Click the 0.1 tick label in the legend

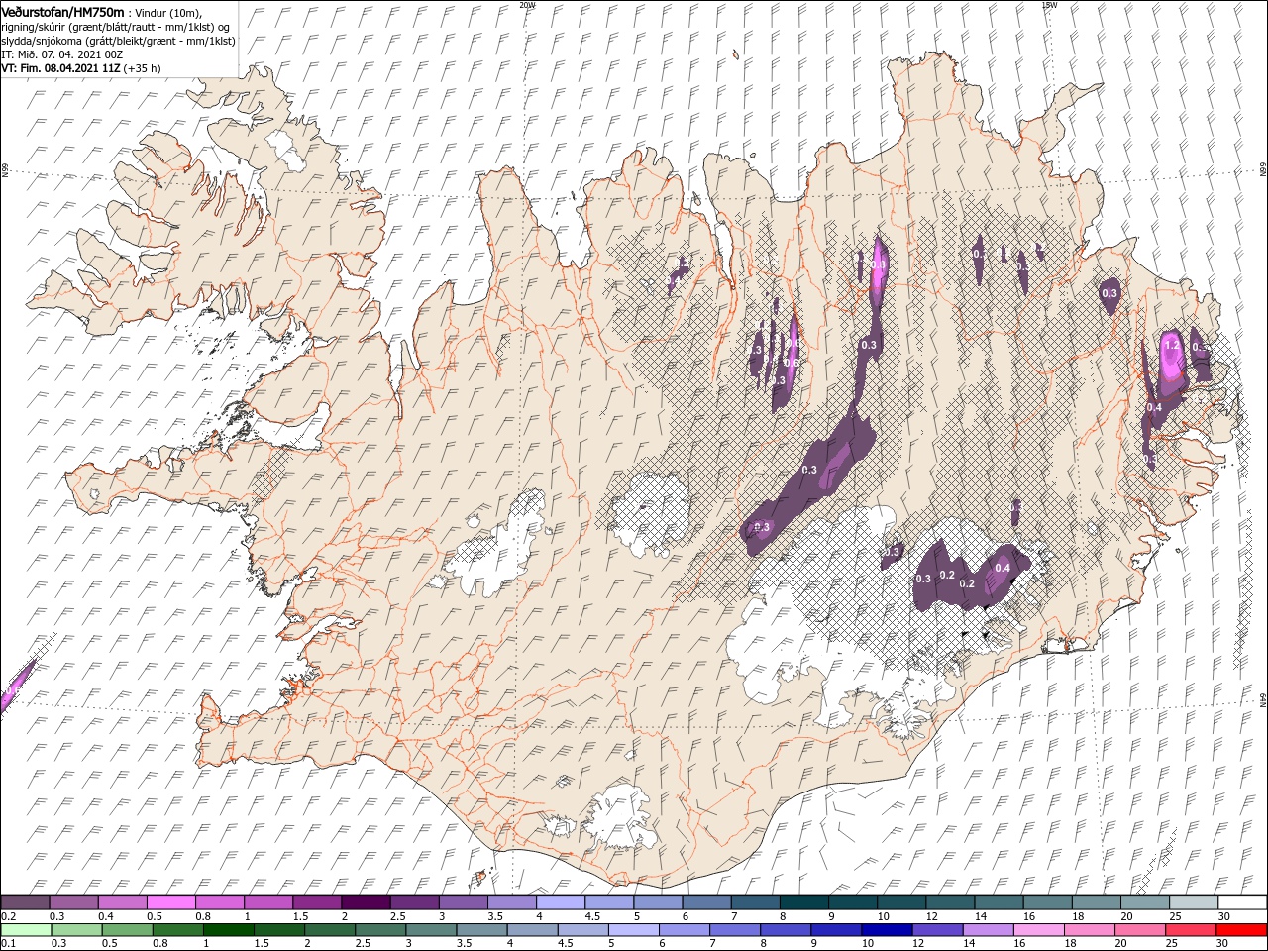[x=9, y=944]
